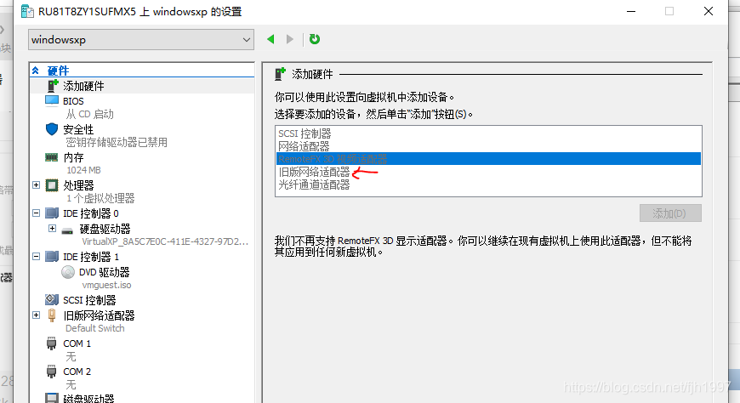This screenshot has width=740, height=403.
Task: Click the green back arrow icon
Action: tap(270, 39)
